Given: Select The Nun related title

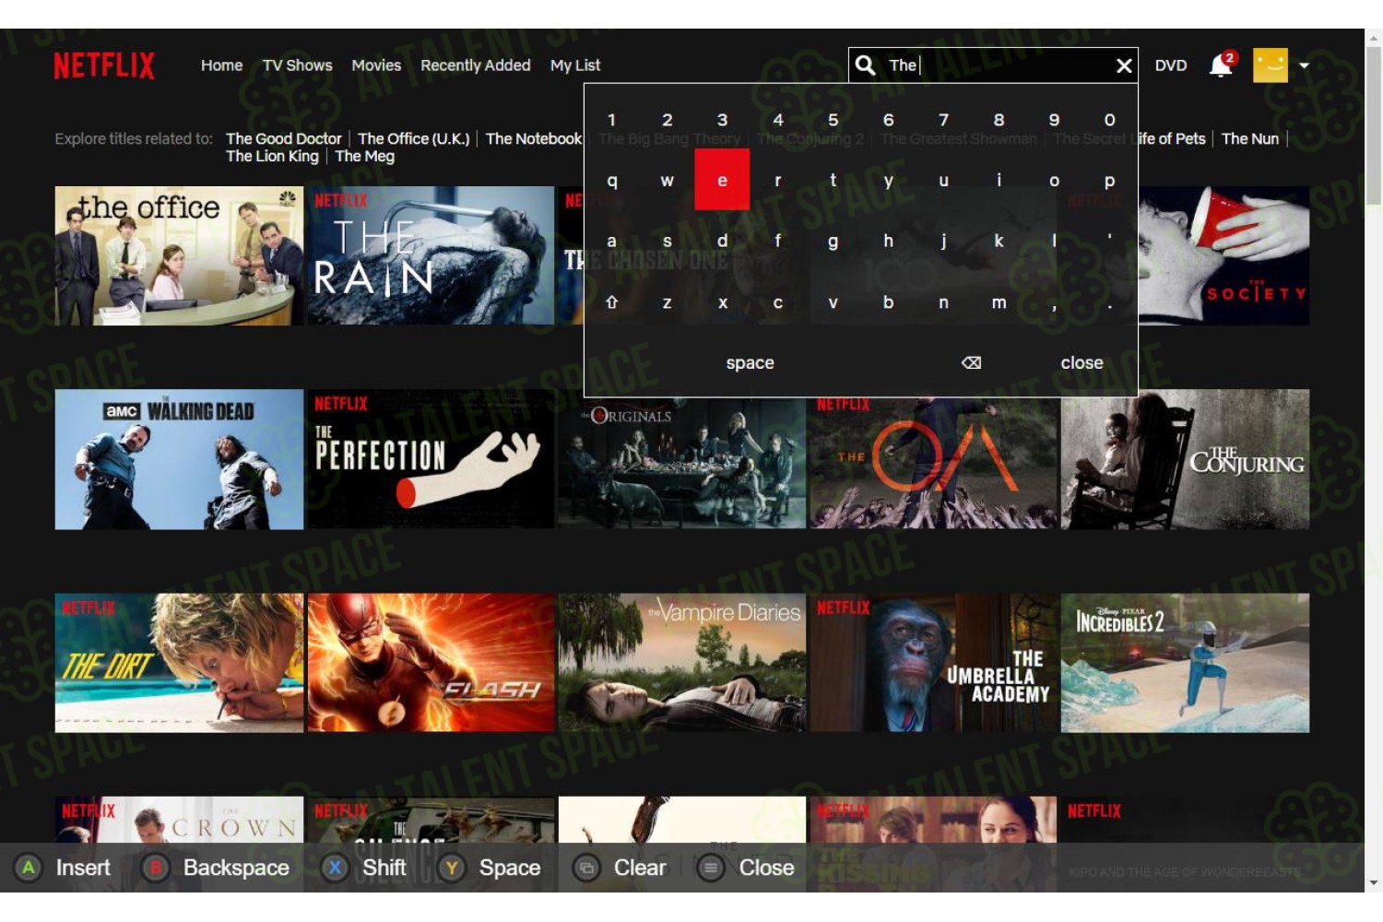Looking at the screenshot, I should pyautogui.click(x=1250, y=138).
